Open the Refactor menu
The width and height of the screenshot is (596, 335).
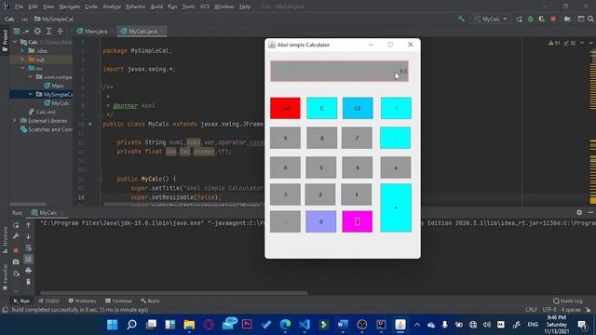coord(135,7)
